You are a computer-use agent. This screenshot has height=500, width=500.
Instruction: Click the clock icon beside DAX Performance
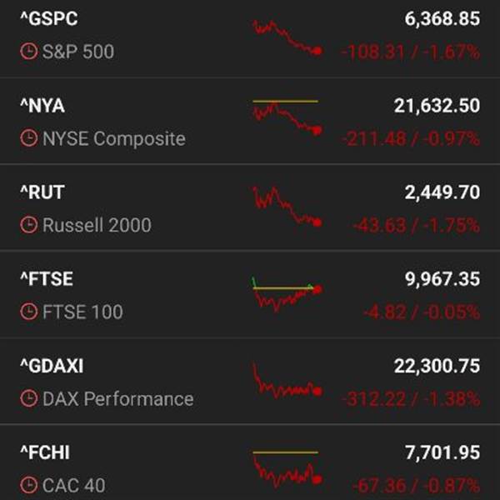28,399
